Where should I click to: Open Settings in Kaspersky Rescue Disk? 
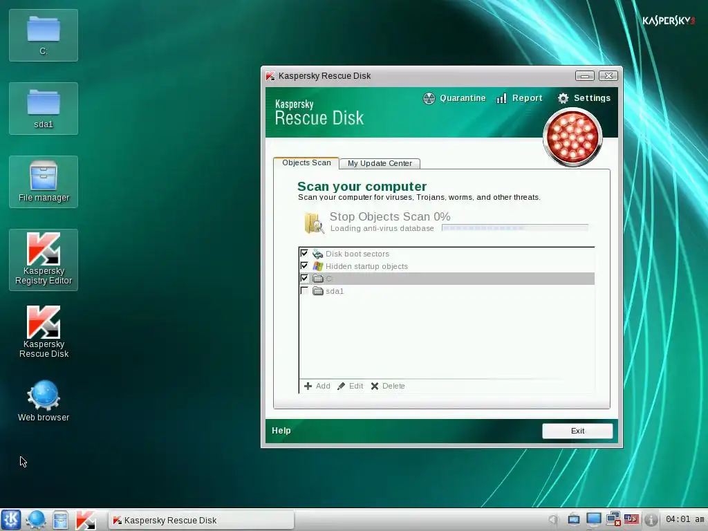coord(584,98)
